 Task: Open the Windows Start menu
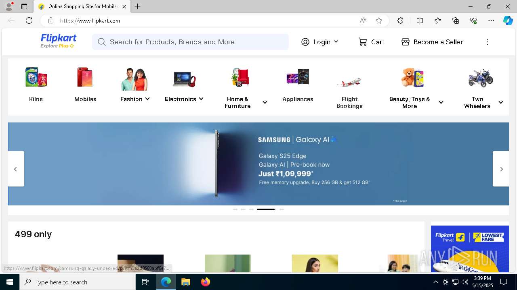pyautogui.click(x=10, y=282)
